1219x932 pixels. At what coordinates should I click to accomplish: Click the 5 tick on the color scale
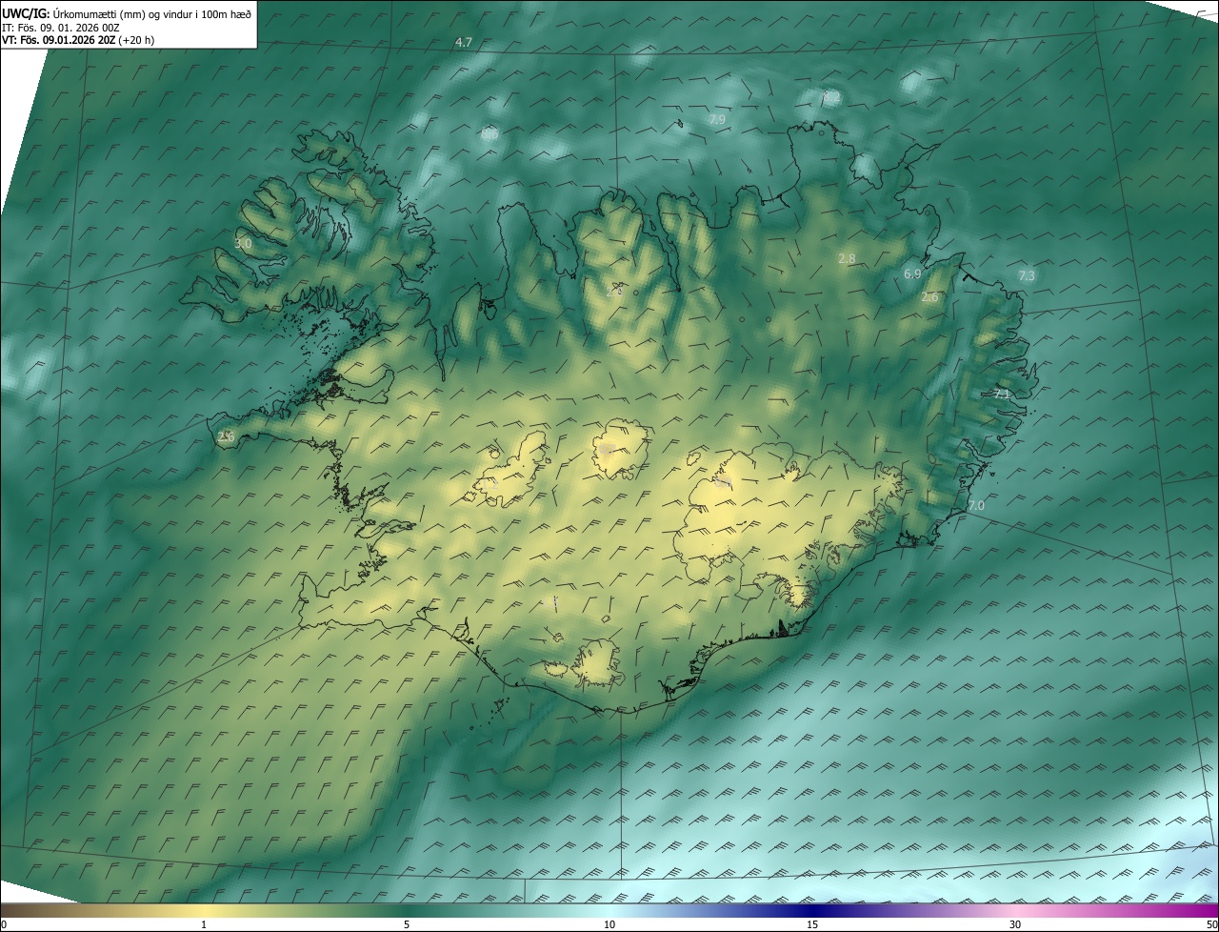pos(407,925)
